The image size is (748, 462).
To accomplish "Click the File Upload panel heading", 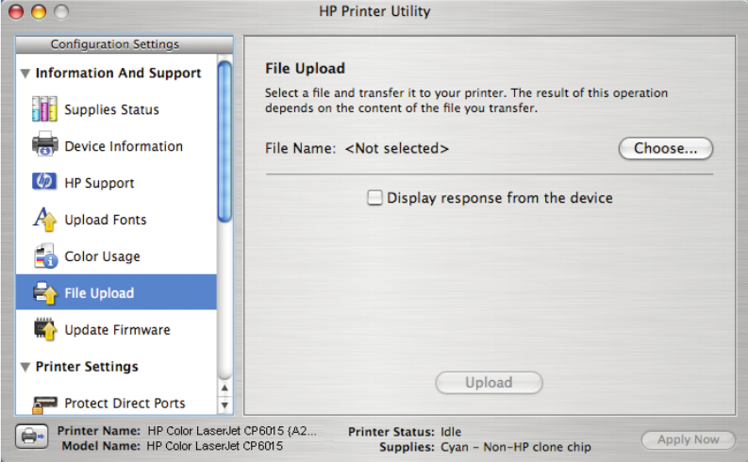I will tap(305, 69).
